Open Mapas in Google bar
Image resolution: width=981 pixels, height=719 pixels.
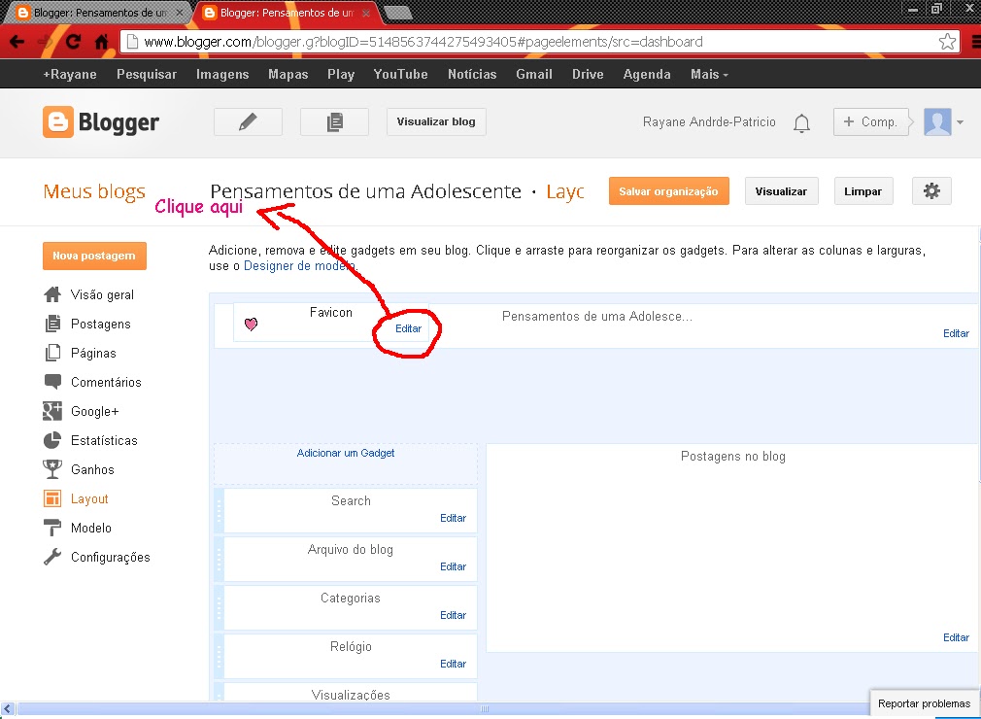point(288,75)
